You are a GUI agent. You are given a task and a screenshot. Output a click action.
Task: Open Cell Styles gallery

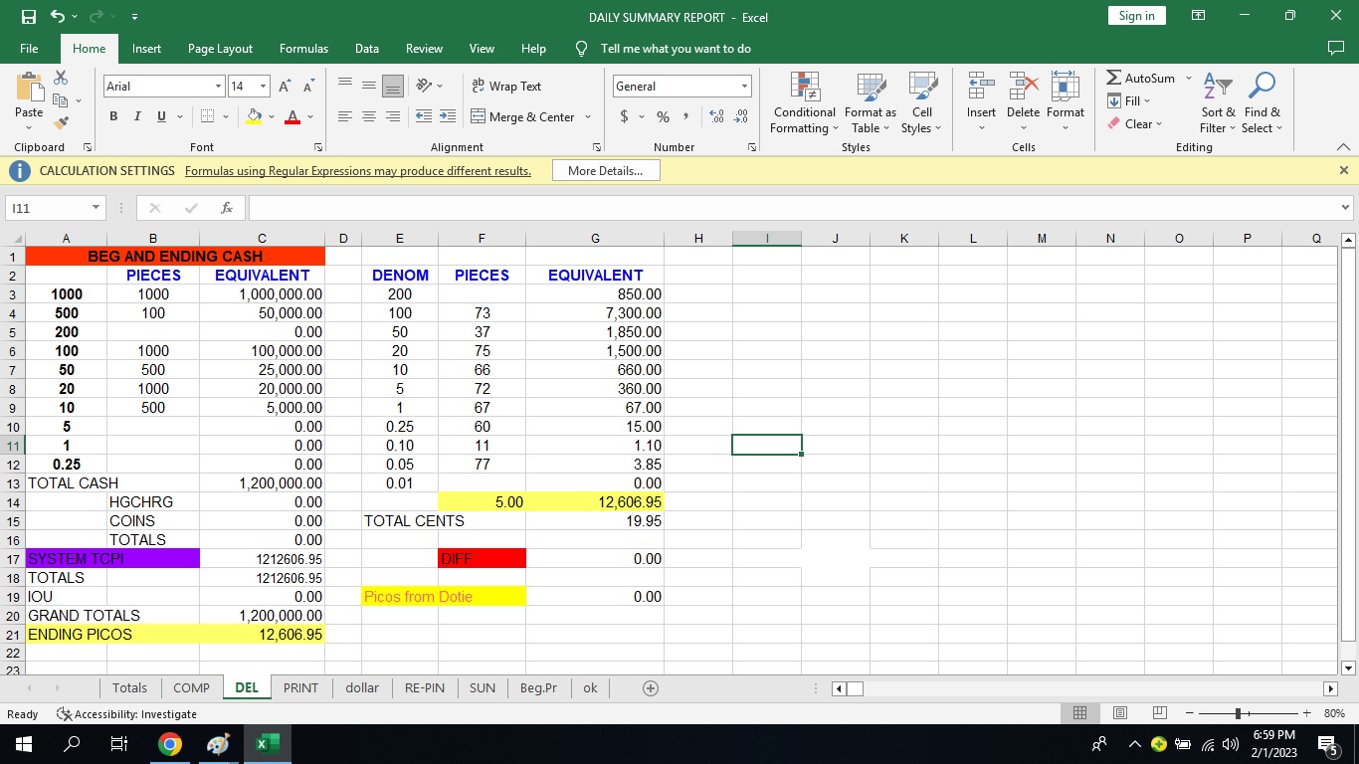(x=921, y=102)
